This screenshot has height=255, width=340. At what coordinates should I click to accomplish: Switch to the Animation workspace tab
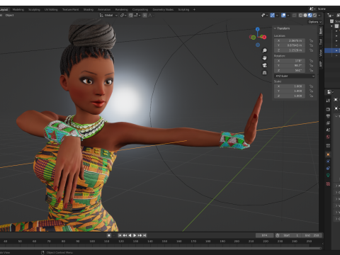tap(104, 9)
